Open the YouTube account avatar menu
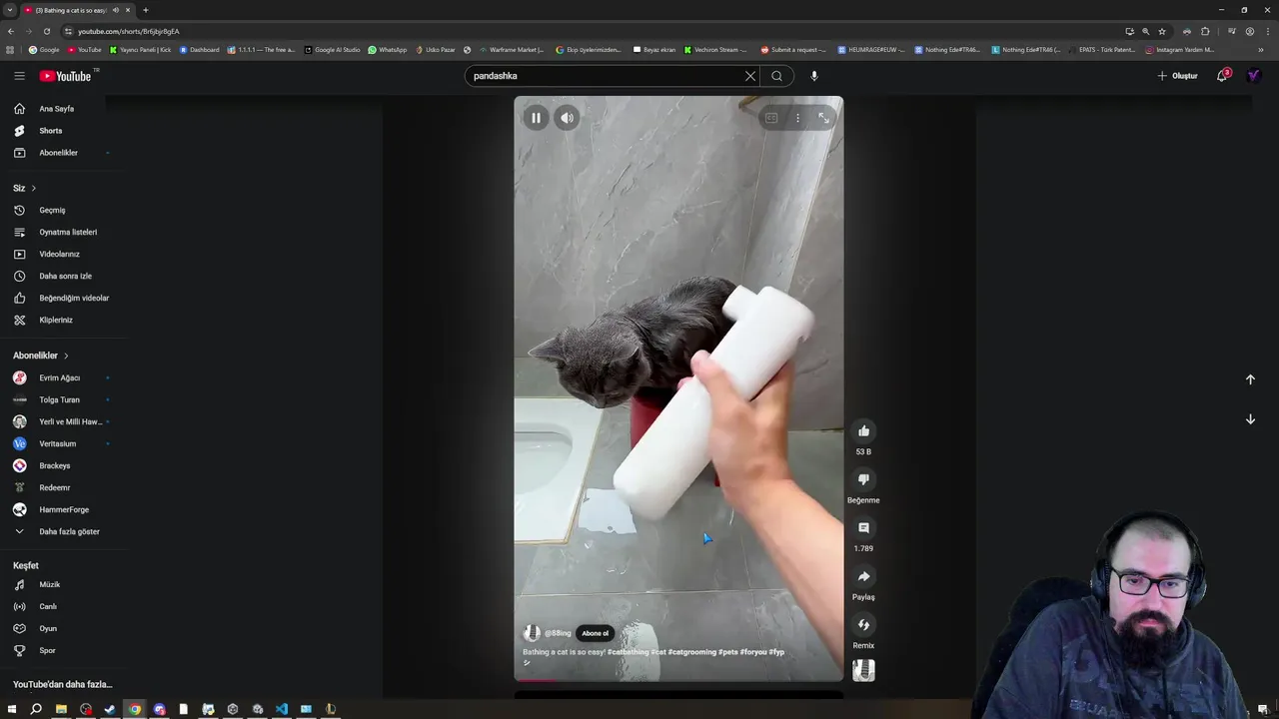This screenshot has height=719, width=1279. click(x=1254, y=76)
